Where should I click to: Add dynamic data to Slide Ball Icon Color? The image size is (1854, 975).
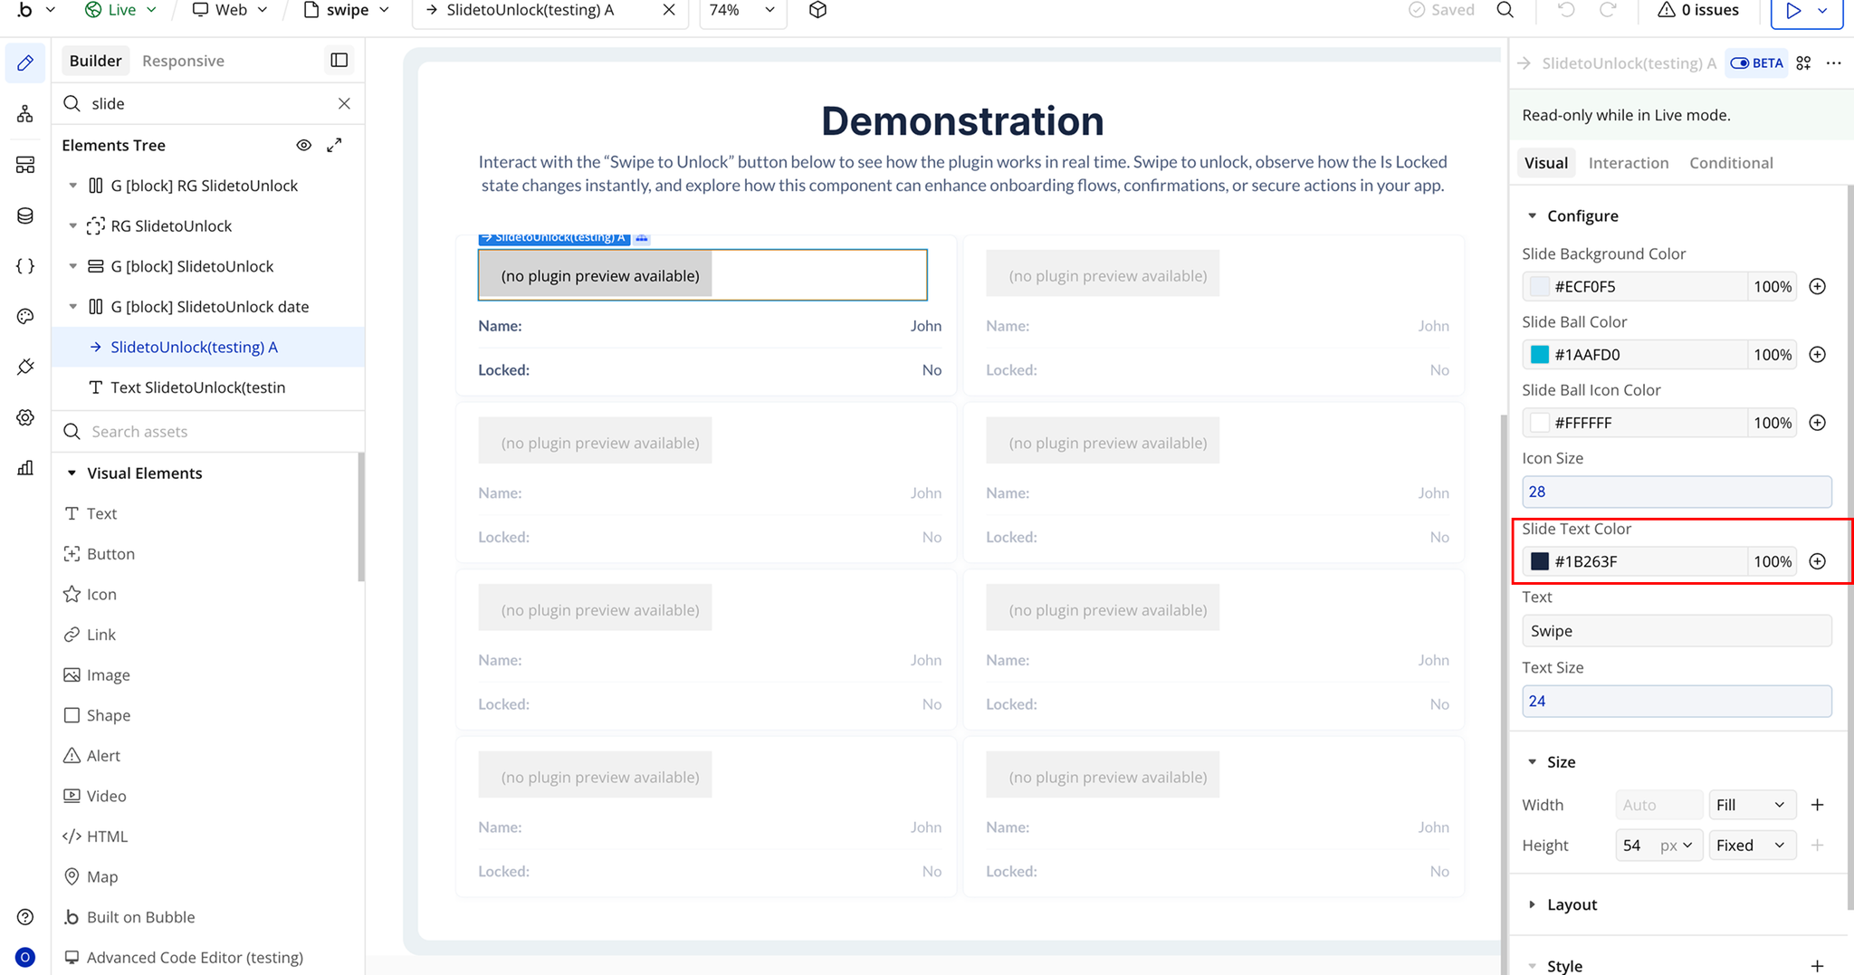pyautogui.click(x=1817, y=423)
